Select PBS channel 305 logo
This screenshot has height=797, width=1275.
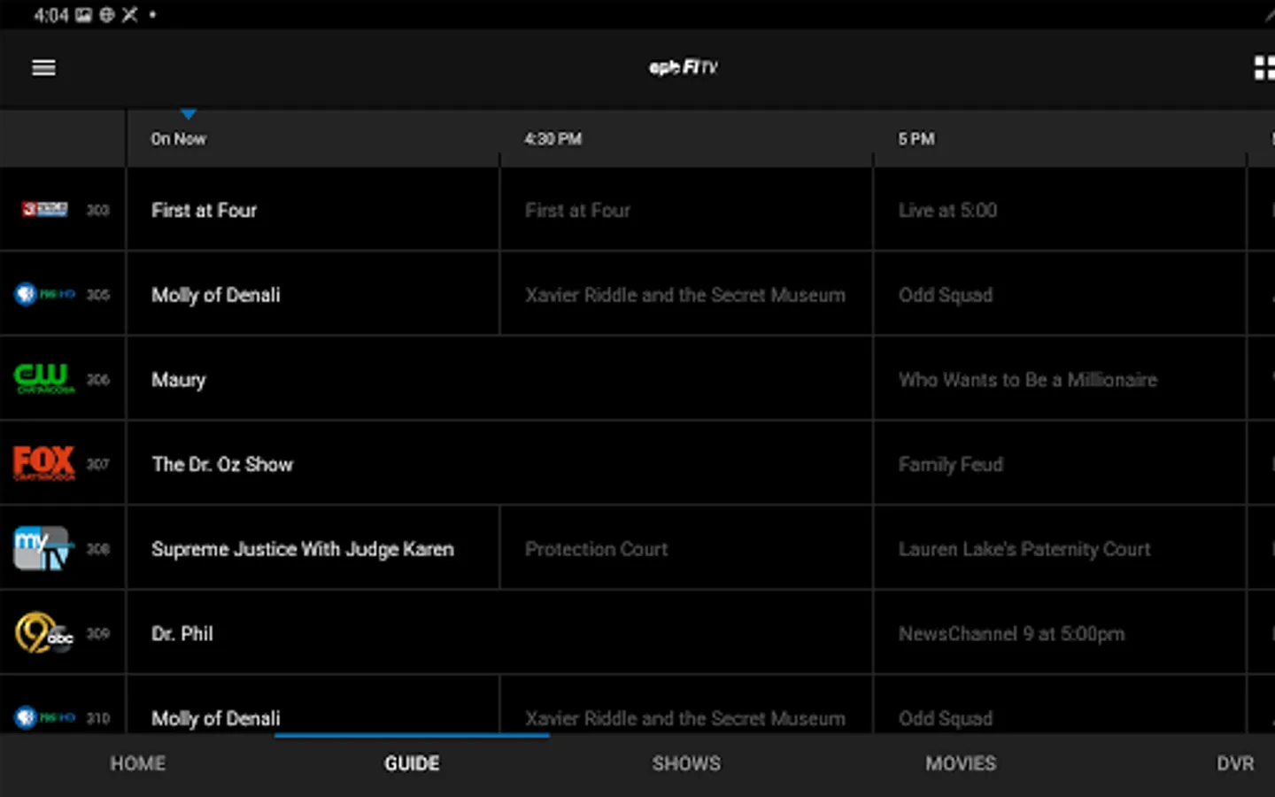pyautogui.click(x=44, y=294)
